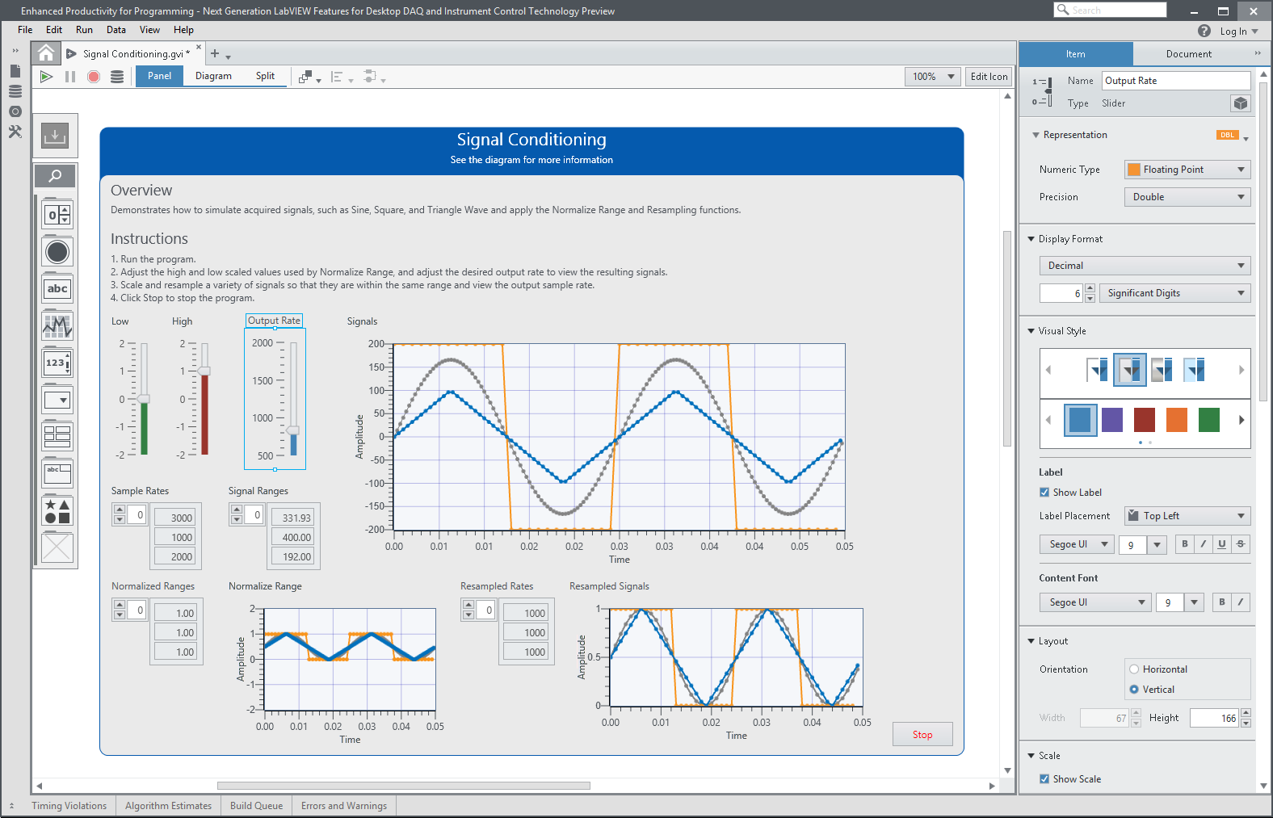This screenshot has height=818, width=1273.
Task: Open the Numeric Type Floating Point dropdown
Action: tap(1187, 170)
